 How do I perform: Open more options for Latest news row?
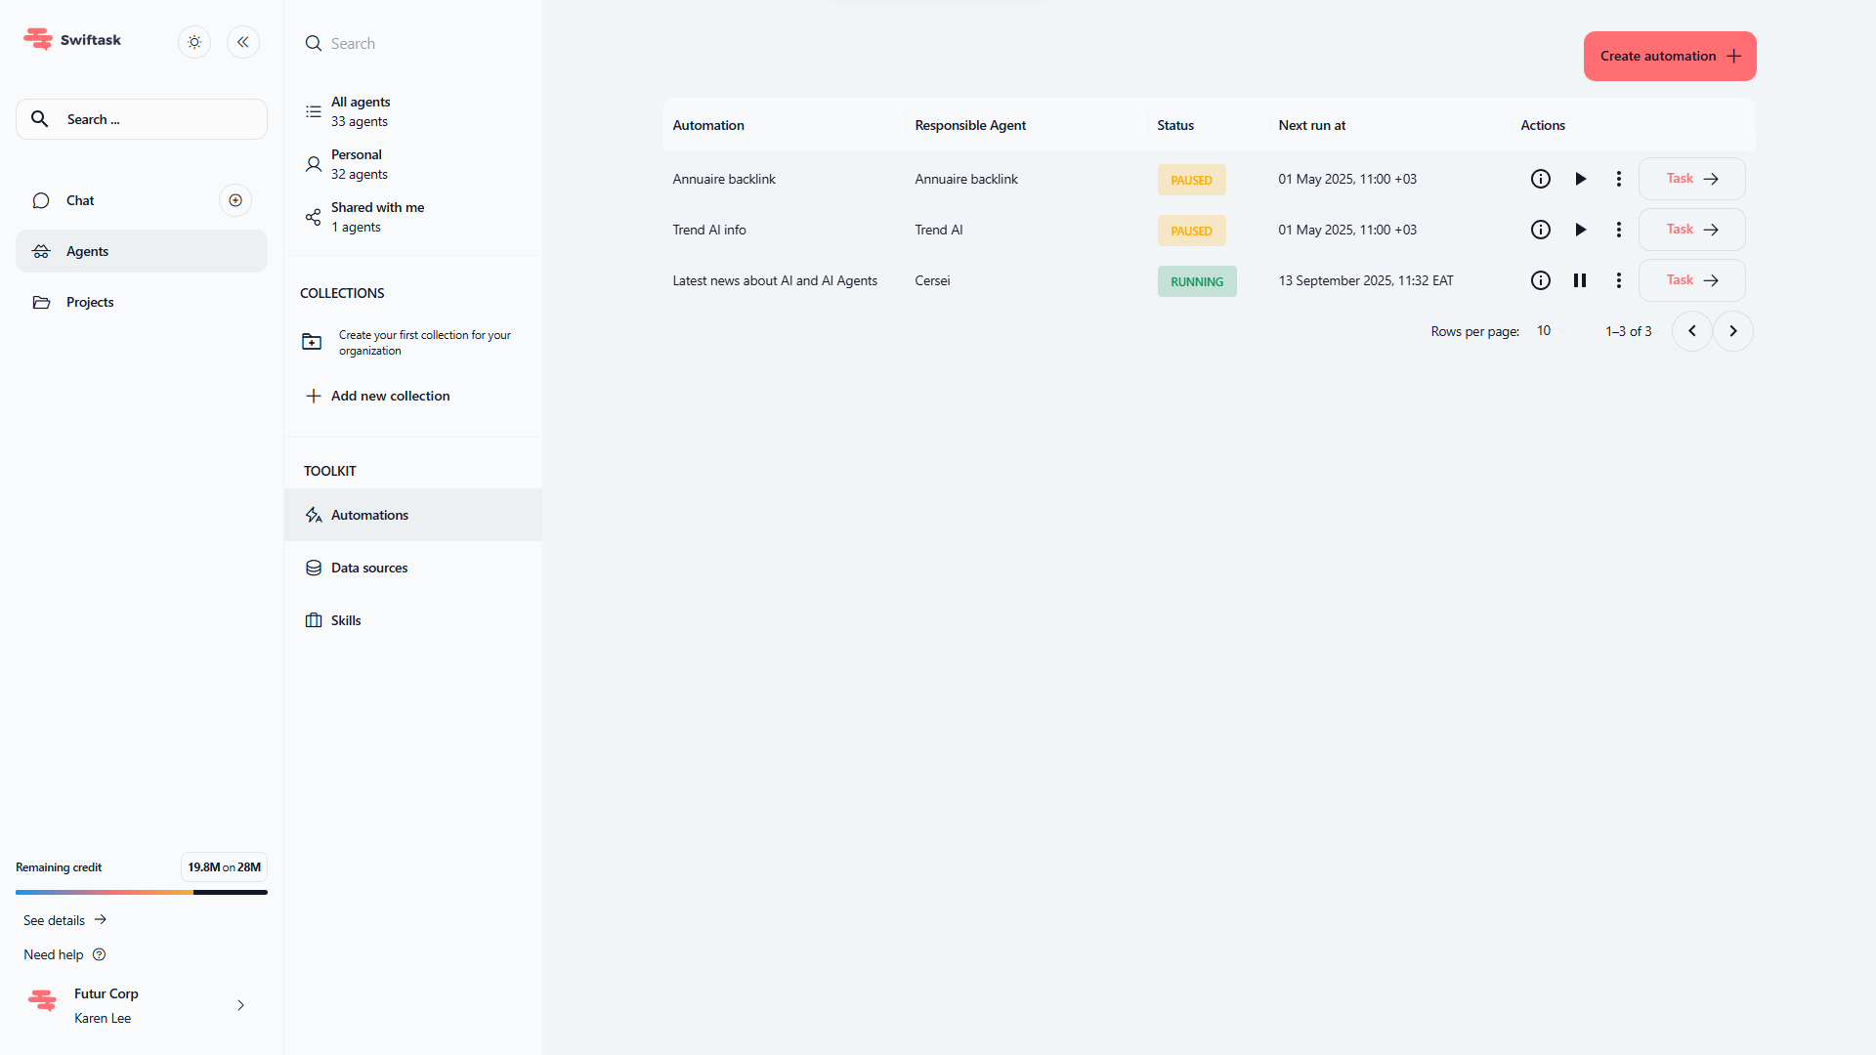[x=1618, y=280]
